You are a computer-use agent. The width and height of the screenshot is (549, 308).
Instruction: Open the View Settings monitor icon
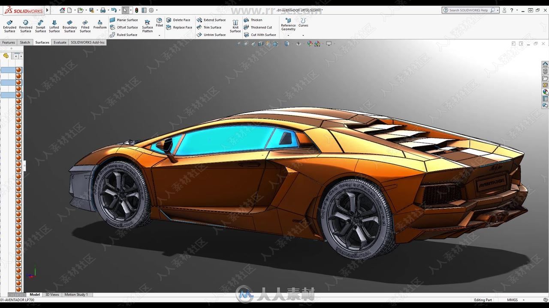pyautogui.click(x=329, y=44)
